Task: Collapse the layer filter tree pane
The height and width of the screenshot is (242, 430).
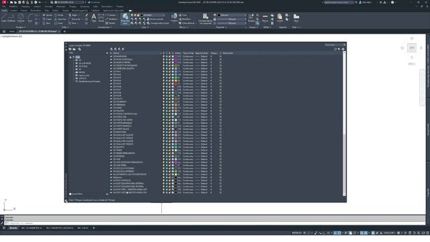Action: [x=107, y=53]
